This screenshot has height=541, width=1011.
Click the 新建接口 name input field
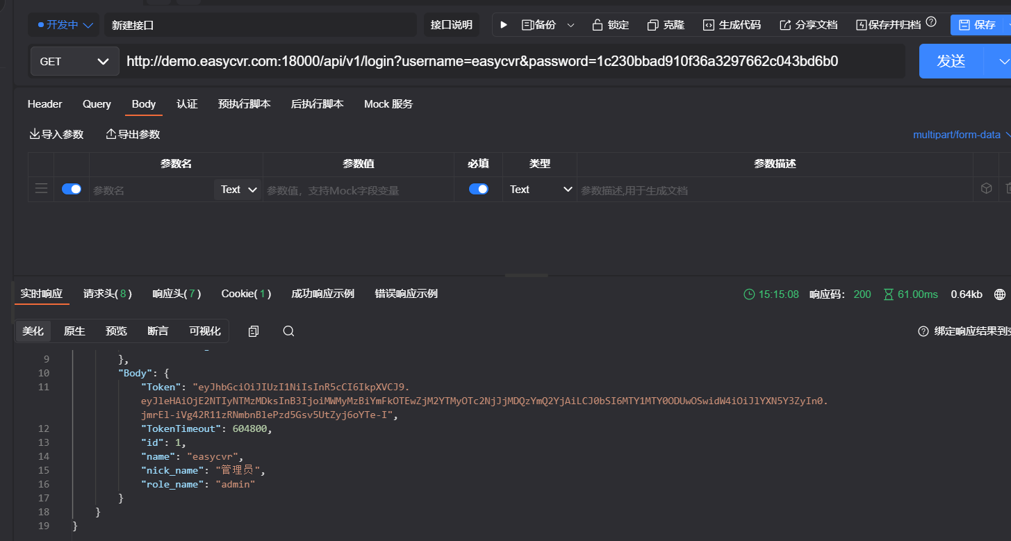tap(261, 25)
